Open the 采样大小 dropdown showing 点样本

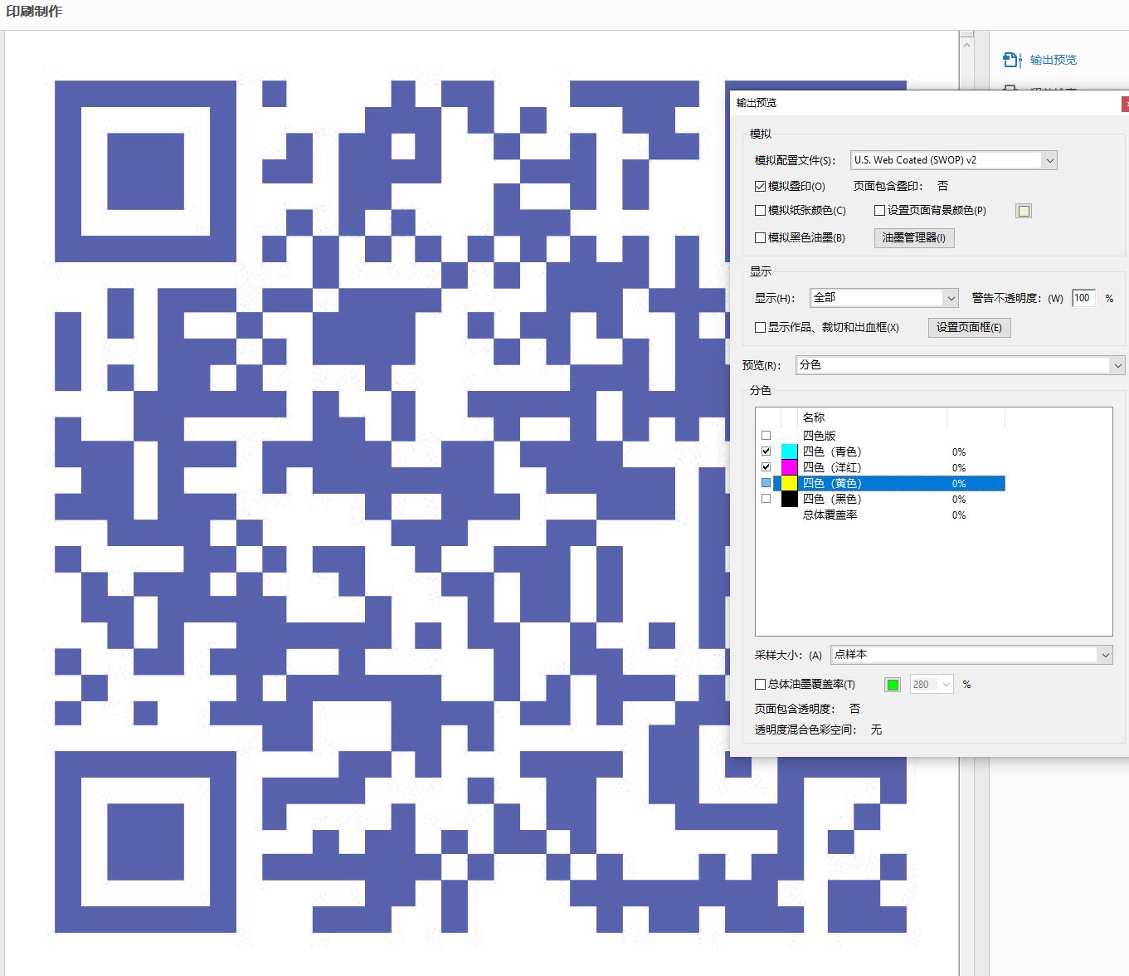[971, 655]
